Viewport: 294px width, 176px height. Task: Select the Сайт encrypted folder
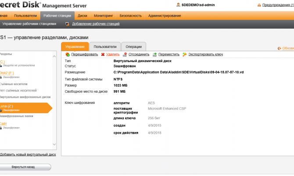click(x=4, y=124)
